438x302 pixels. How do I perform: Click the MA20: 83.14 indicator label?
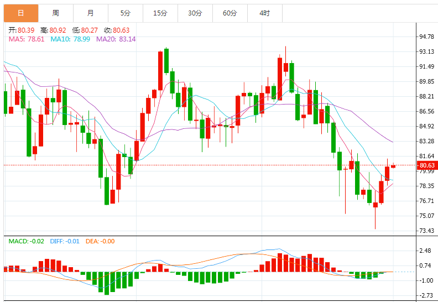pos(116,39)
